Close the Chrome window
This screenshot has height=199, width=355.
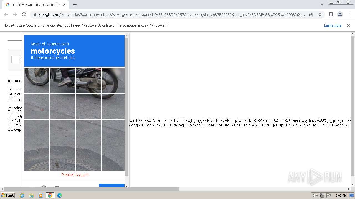[x=348, y=2]
